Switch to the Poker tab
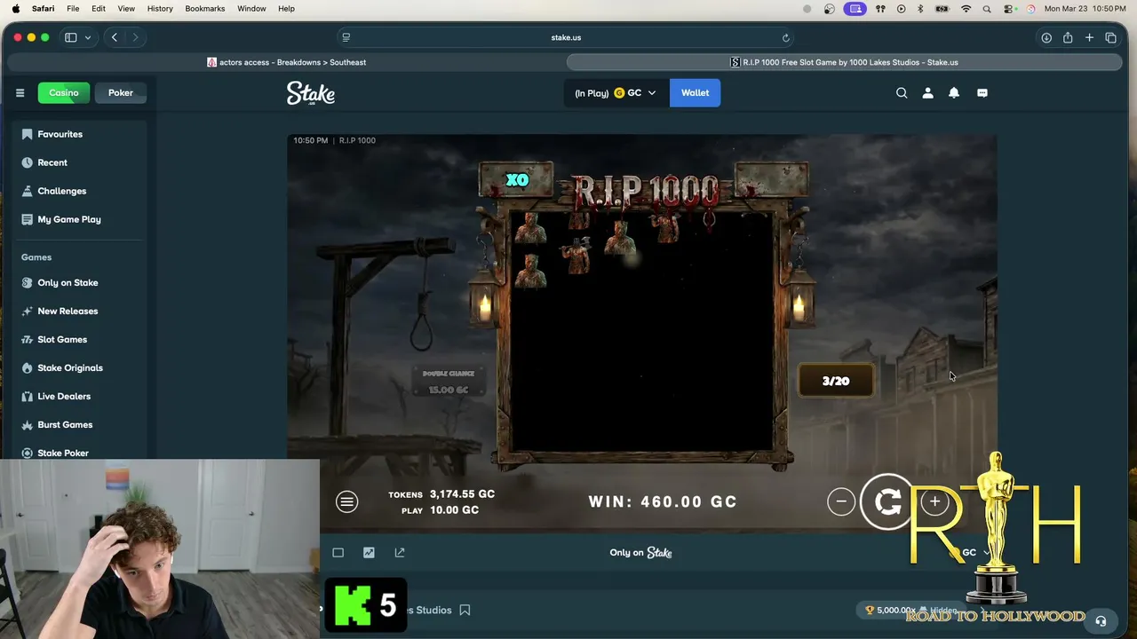Image resolution: width=1137 pixels, height=639 pixels. coord(121,92)
